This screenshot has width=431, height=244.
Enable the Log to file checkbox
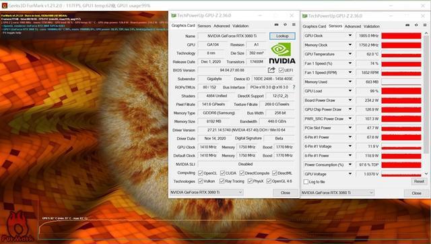[306, 181]
